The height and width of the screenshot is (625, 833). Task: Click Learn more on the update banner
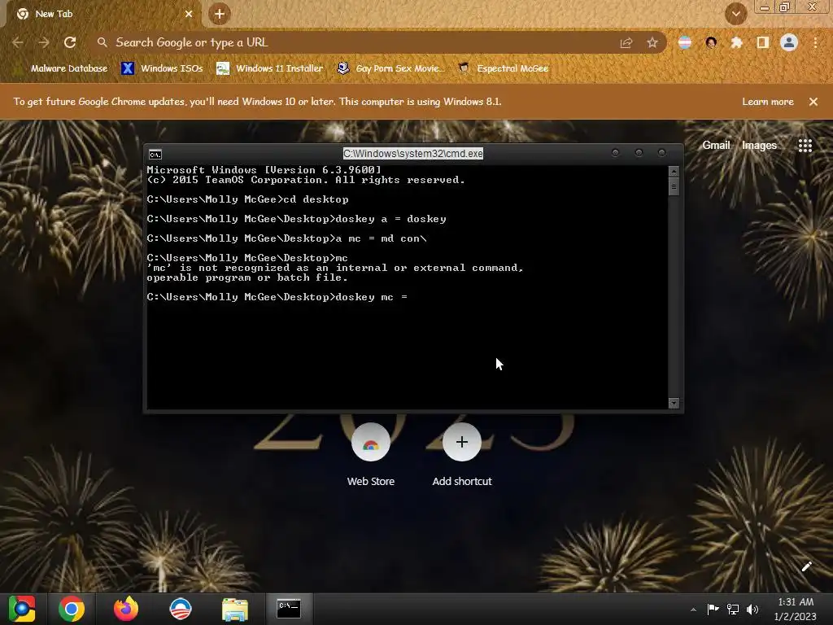coord(768,102)
